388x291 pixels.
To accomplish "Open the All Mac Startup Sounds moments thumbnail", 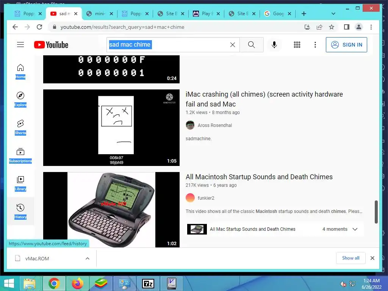I will pos(197,229).
